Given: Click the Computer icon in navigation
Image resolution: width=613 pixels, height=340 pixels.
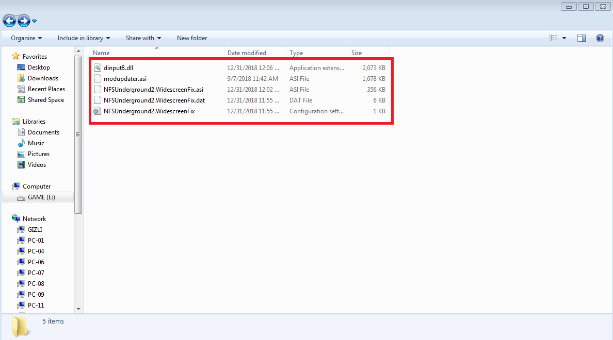Looking at the screenshot, I should tap(15, 186).
